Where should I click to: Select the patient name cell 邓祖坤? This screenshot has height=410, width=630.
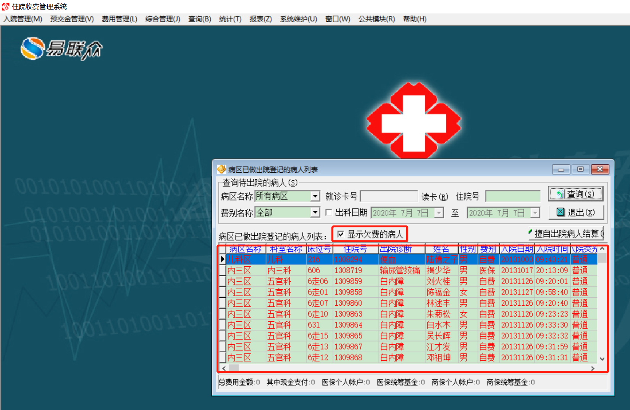click(441, 358)
